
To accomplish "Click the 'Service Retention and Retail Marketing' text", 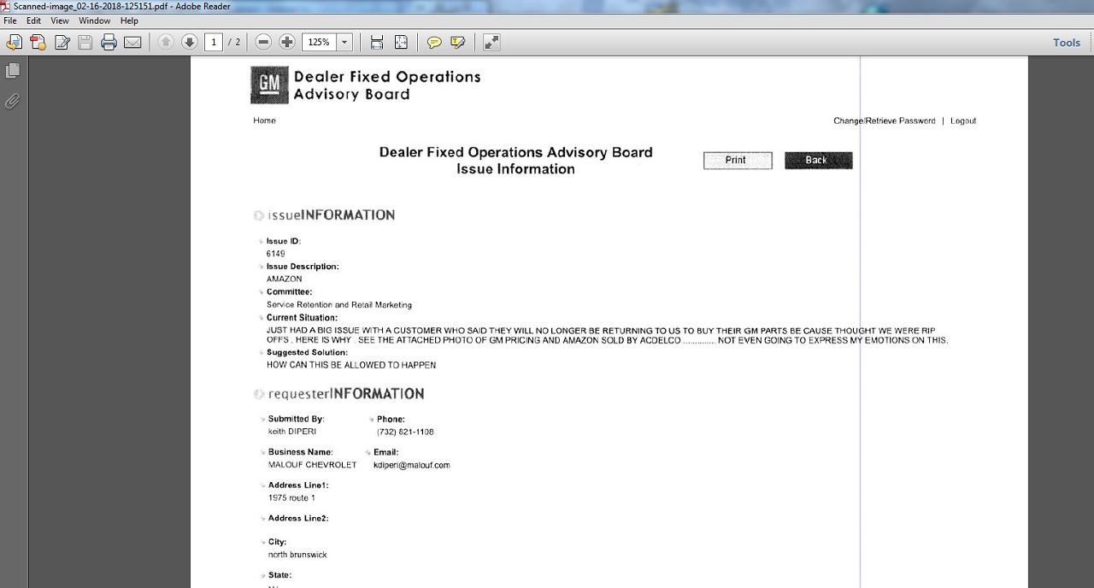I will point(339,305).
